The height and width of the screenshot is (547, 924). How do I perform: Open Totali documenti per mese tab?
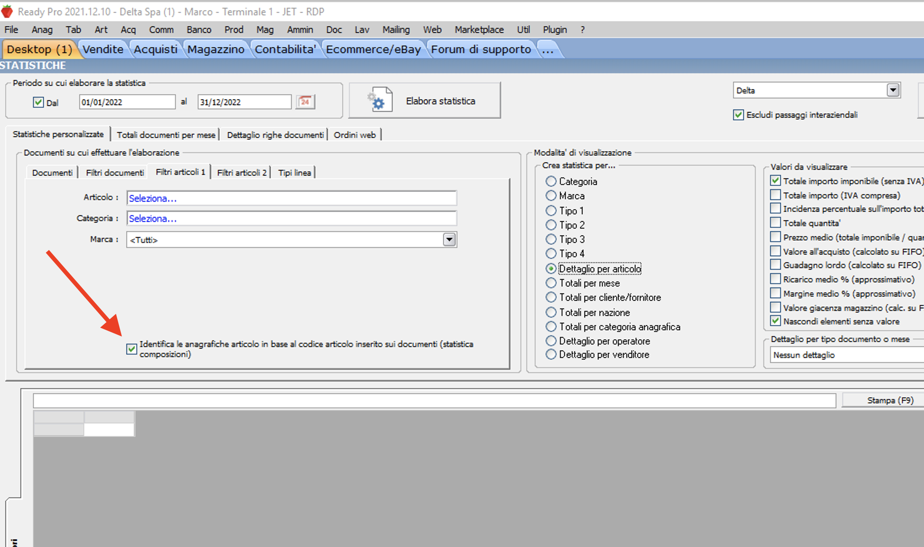(x=166, y=135)
